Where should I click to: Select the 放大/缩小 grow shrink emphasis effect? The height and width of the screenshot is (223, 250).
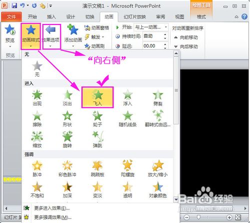tap(158, 168)
